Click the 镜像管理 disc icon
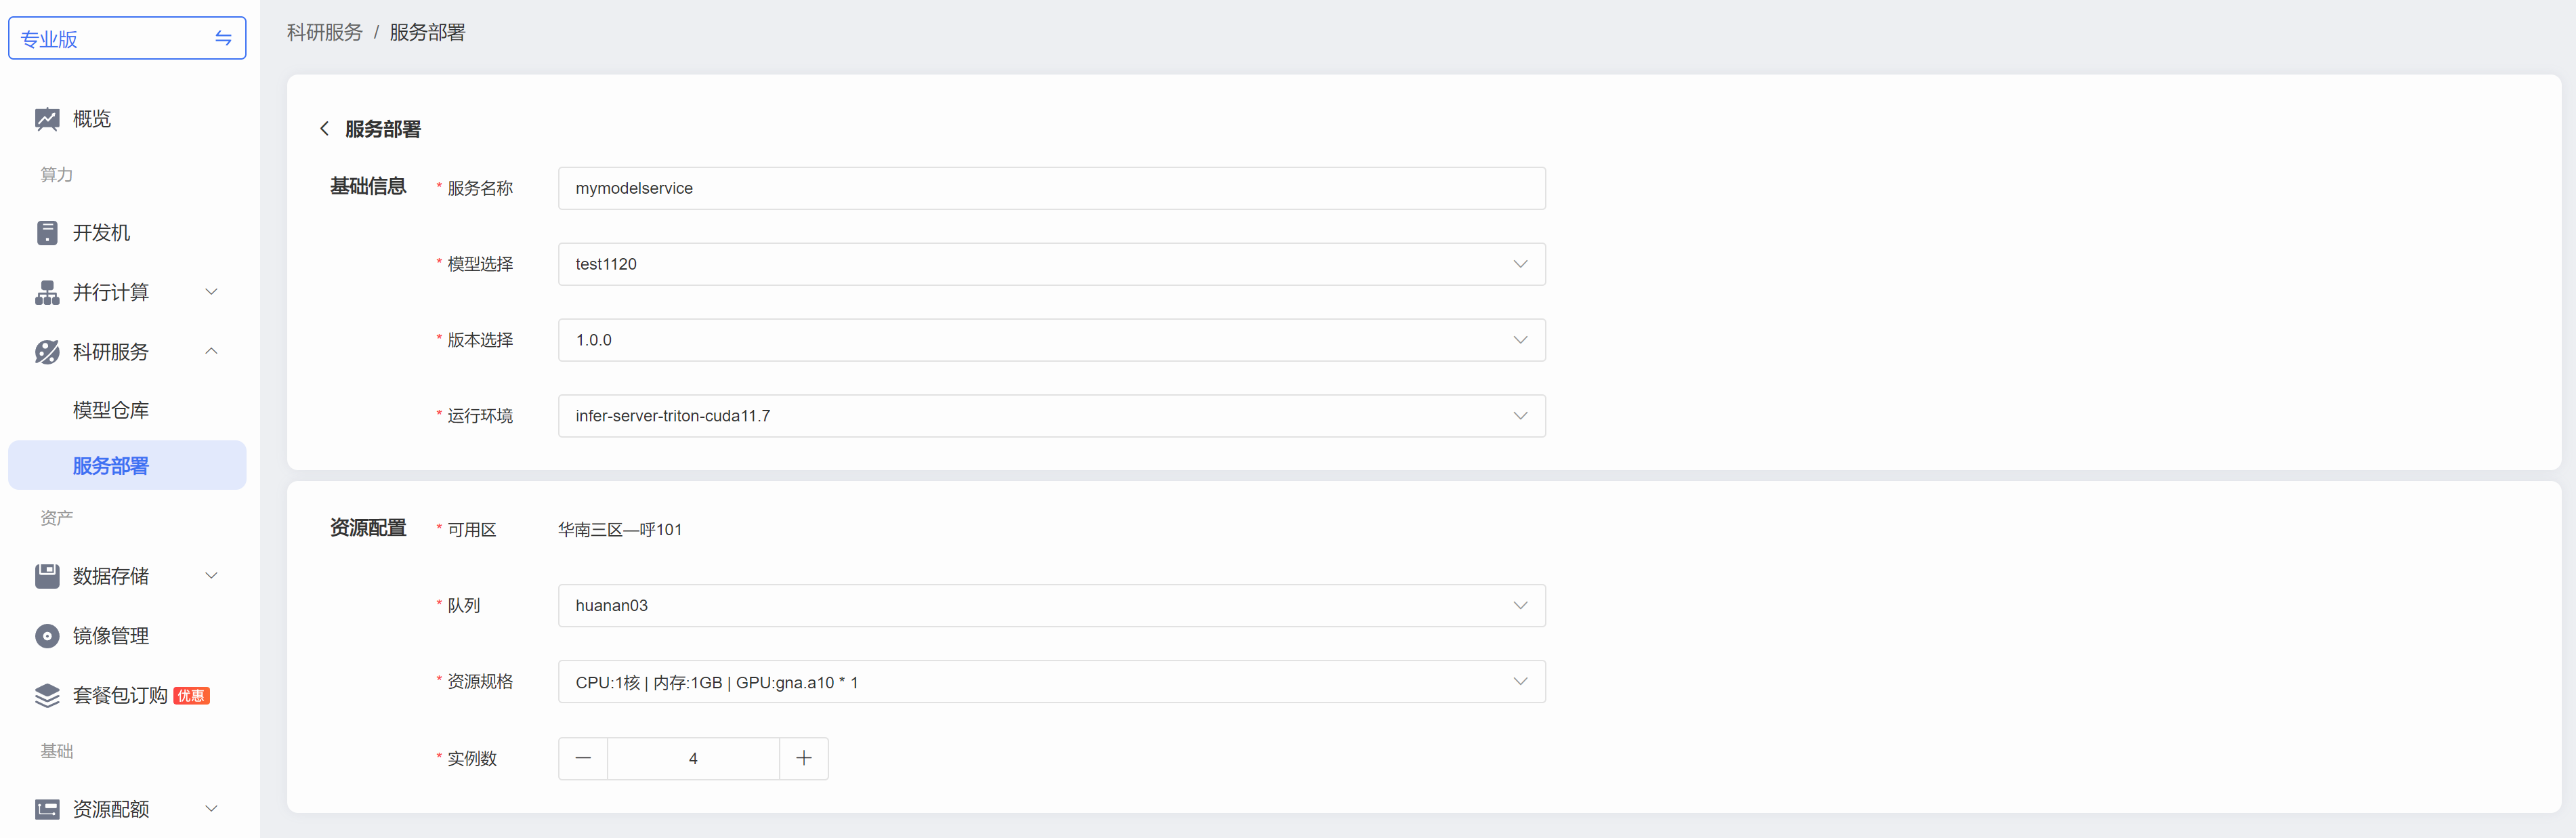Image resolution: width=2576 pixels, height=838 pixels. [47, 636]
